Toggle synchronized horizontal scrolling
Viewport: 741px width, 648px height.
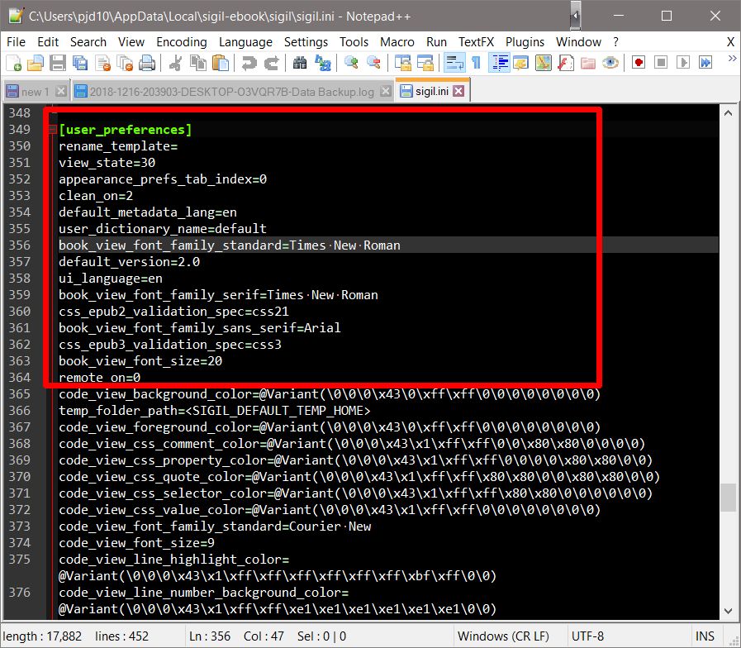click(425, 63)
